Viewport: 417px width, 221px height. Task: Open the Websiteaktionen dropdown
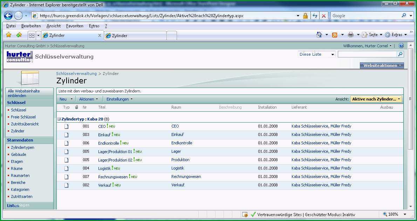click(x=382, y=65)
